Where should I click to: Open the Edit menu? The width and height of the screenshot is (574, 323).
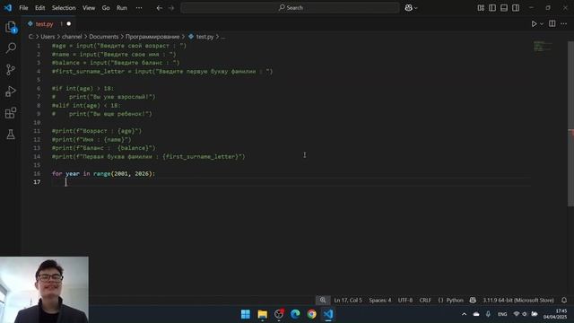tap(39, 8)
